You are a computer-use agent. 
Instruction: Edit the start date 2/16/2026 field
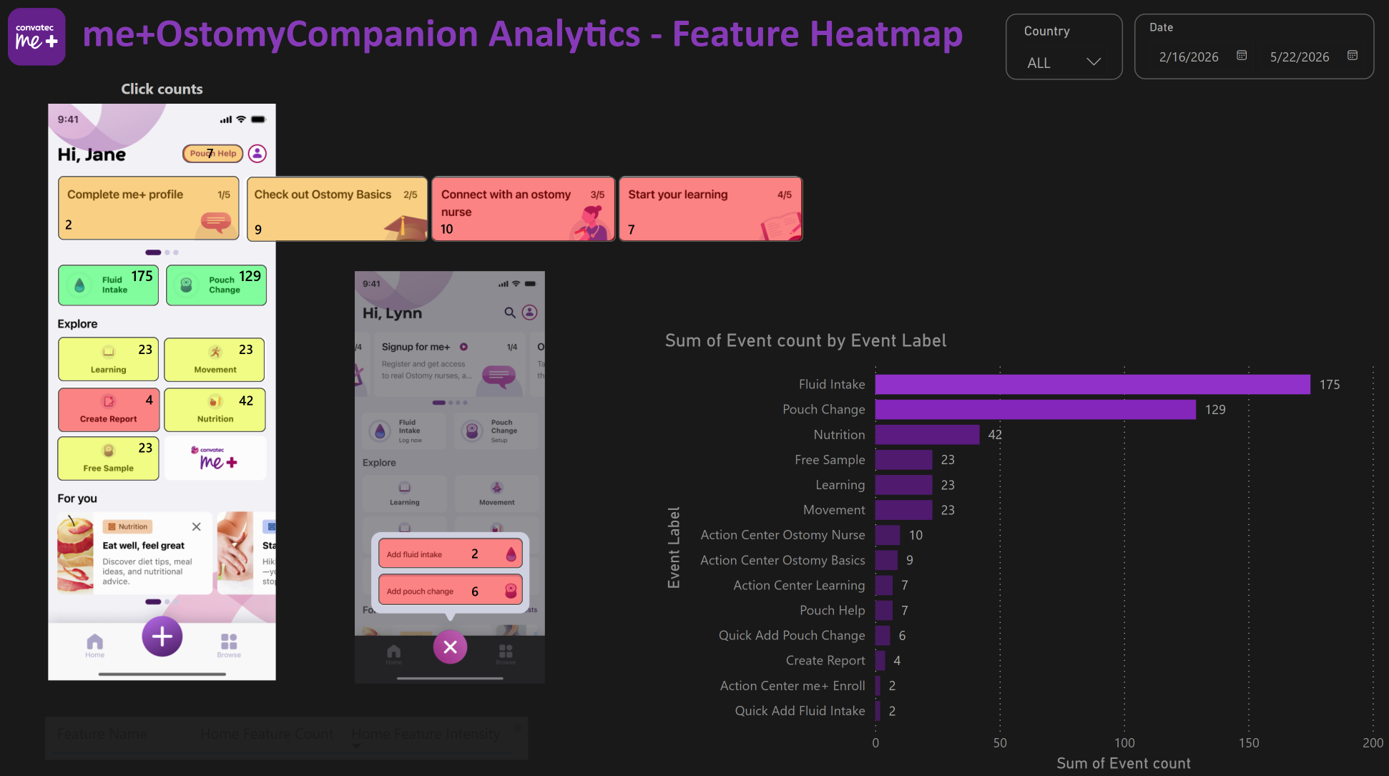(1189, 57)
